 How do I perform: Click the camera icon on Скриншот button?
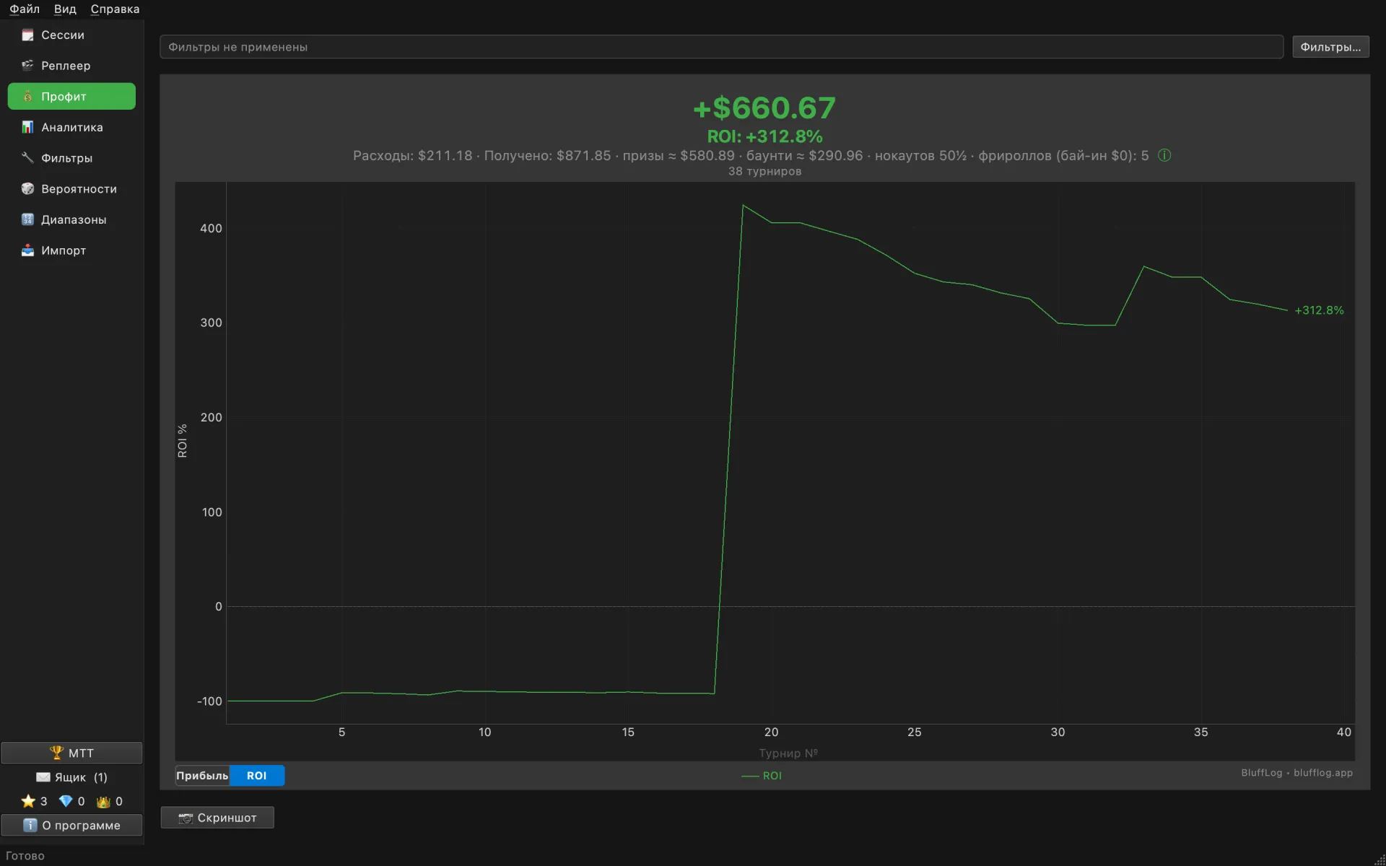pyautogui.click(x=186, y=818)
